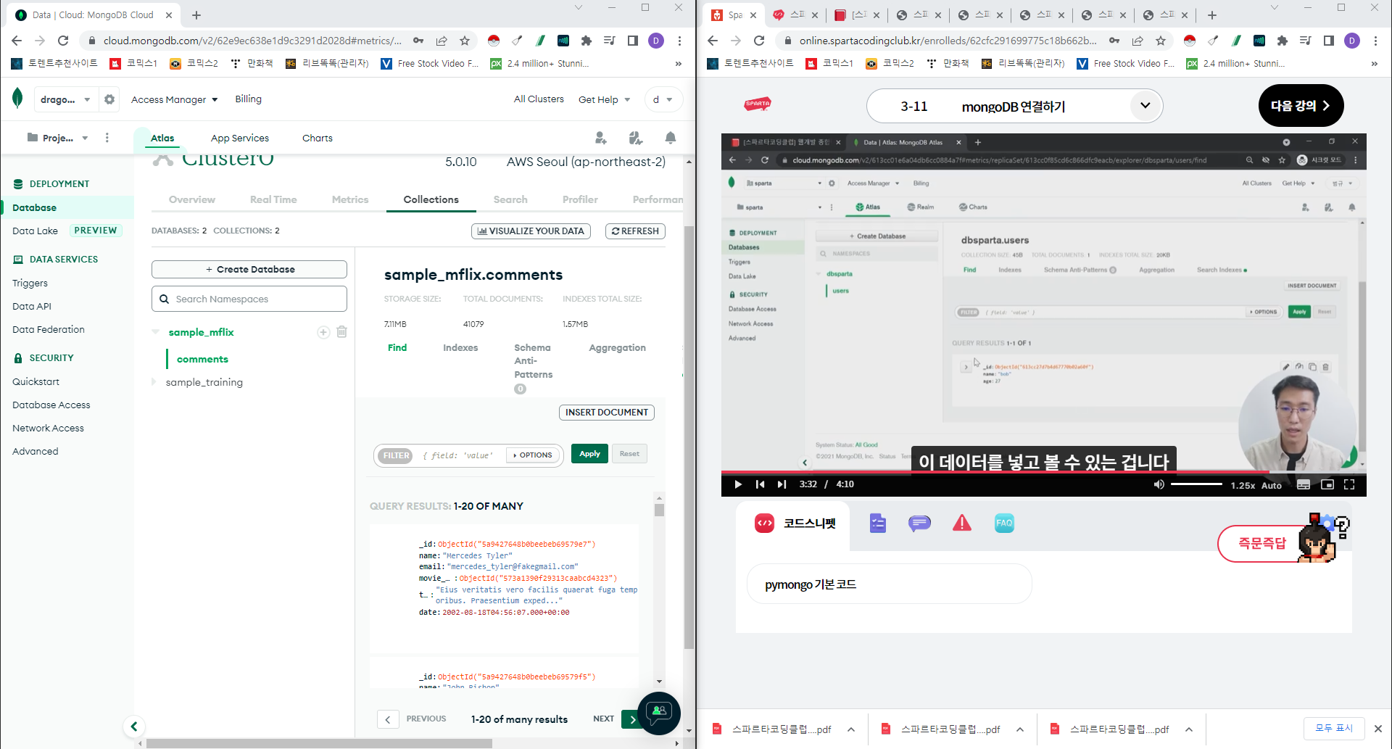Delete sample_mflix database via trash icon
The width and height of the screenshot is (1392, 749).
(341, 332)
